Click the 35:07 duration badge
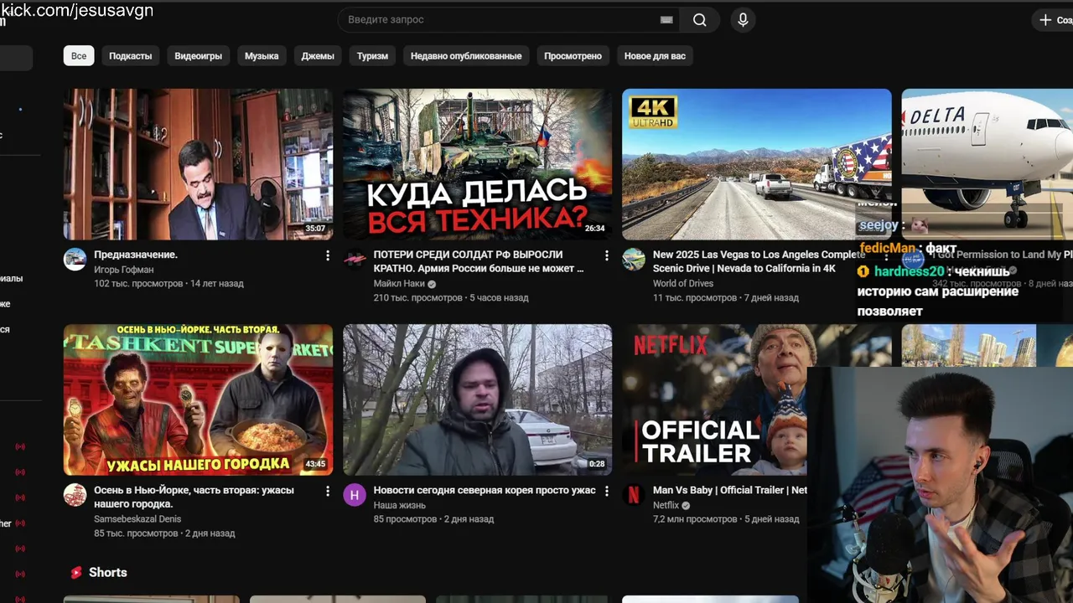This screenshot has height=603, width=1073. click(315, 229)
